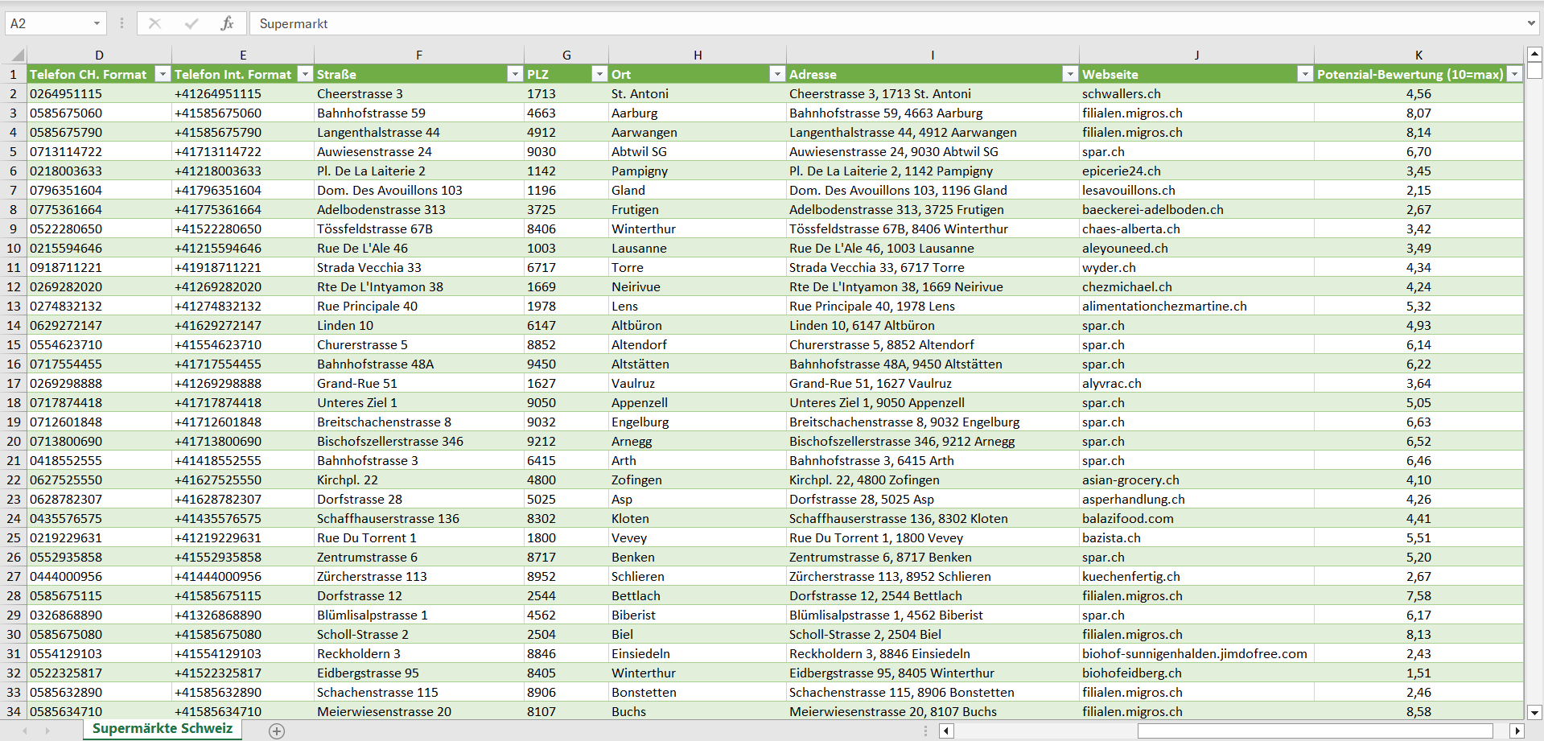The image size is (1544, 741).
Task: Select column D header
Action: (99, 55)
